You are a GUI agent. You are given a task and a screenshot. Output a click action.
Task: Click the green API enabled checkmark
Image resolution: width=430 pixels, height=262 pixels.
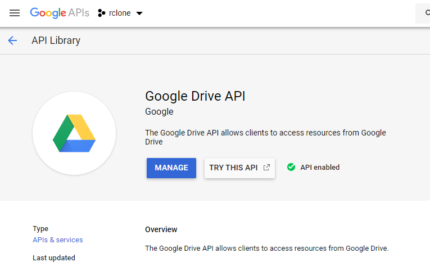291,167
